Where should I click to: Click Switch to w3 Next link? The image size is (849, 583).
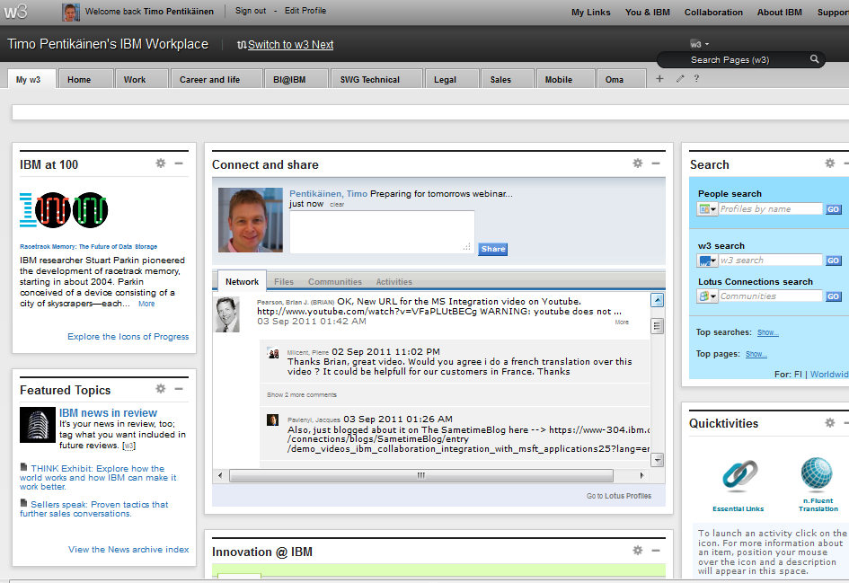click(x=291, y=45)
